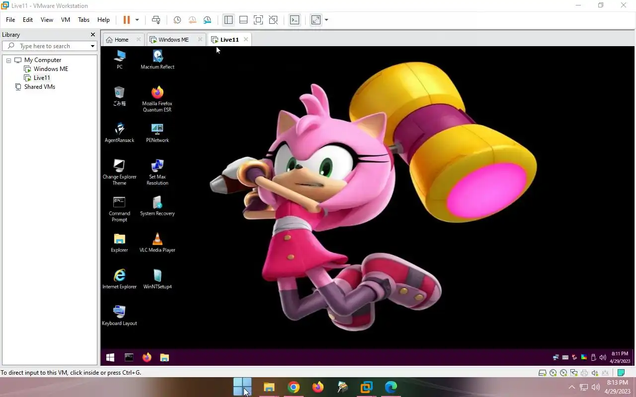Select Mozilla Firefox Quantum ESR desktop icon
The width and height of the screenshot is (636, 397).
(x=158, y=99)
